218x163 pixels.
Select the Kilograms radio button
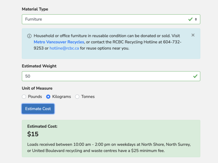(48, 97)
